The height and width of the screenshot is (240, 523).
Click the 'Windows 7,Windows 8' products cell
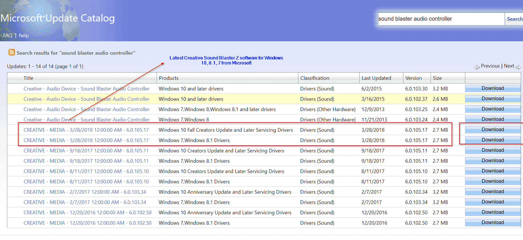[x=184, y=120]
